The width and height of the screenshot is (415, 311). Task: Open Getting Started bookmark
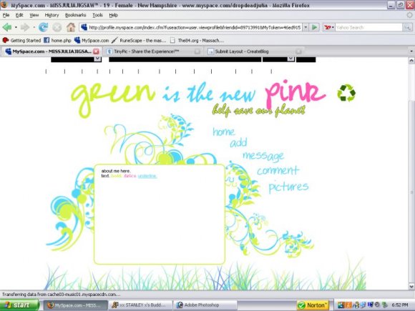(x=21, y=41)
